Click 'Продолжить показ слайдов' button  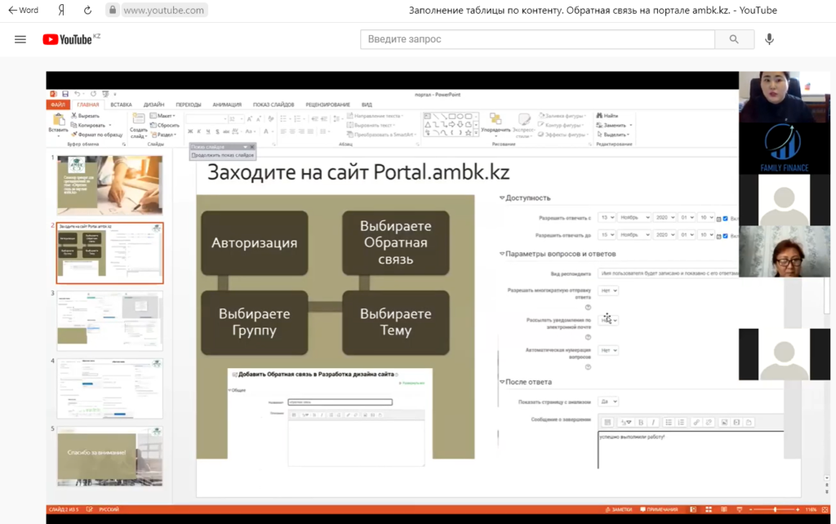point(223,154)
